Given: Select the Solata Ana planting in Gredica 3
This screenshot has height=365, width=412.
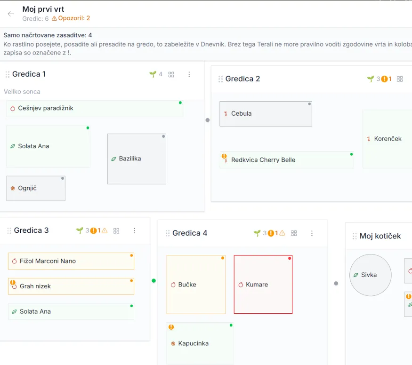Looking at the screenshot, I should tap(71, 311).
